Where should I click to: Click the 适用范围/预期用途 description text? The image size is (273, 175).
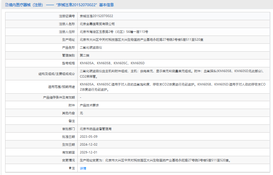[173, 87]
